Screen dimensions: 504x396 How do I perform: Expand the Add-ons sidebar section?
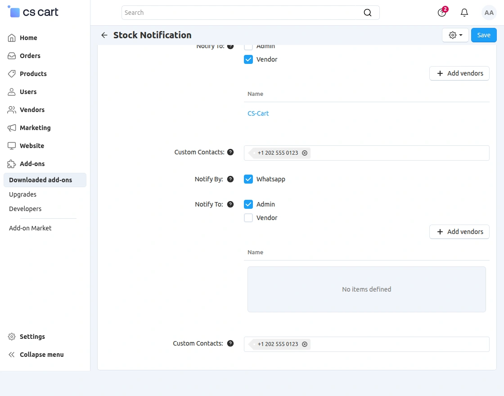coord(32,164)
